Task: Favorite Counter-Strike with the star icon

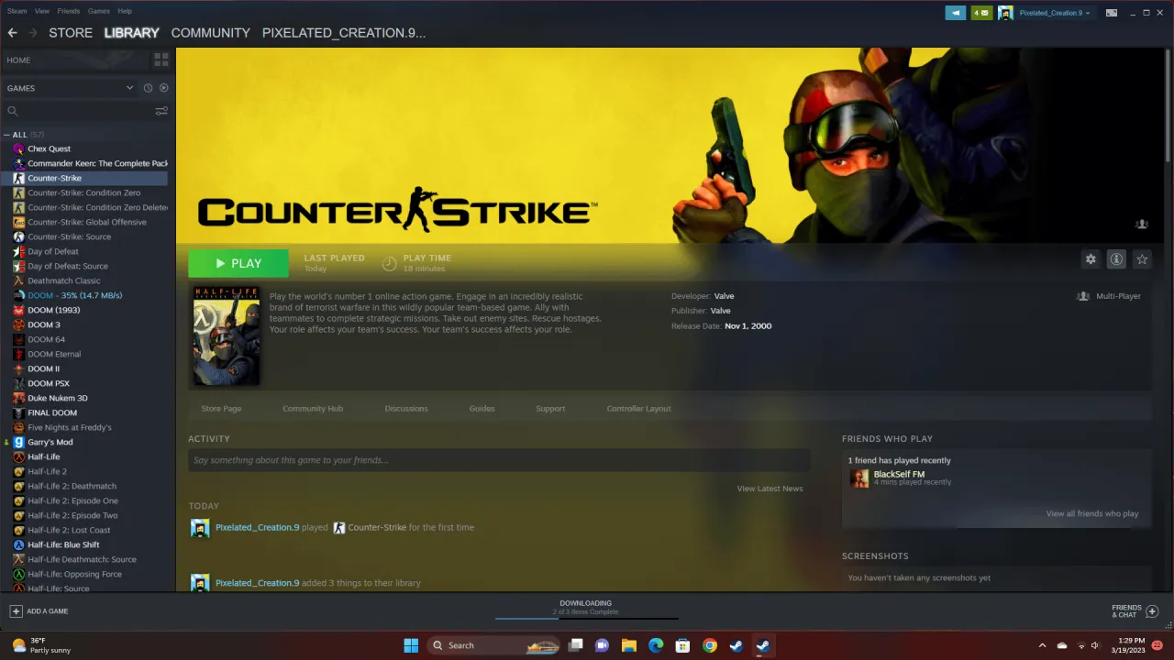Action: [1142, 259]
